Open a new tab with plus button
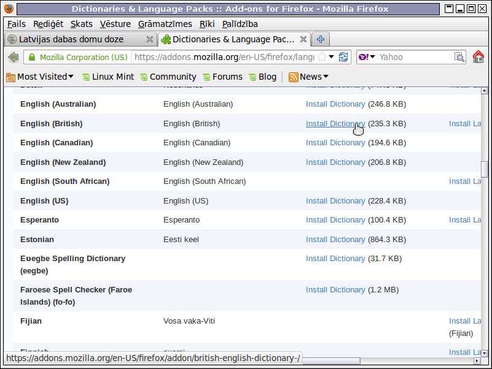 pos(321,39)
